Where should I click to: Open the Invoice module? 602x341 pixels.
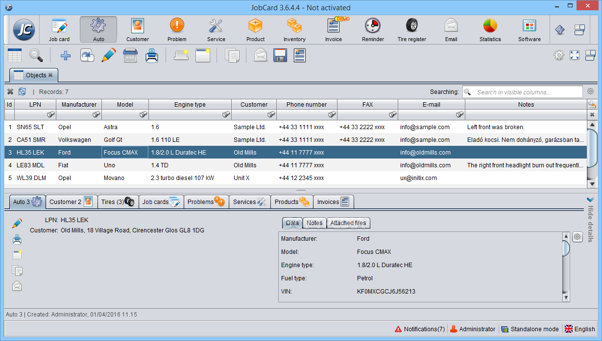click(x=334, y=30)
